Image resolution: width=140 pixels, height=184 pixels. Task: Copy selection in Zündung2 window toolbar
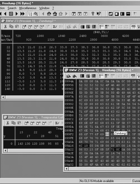(11, 27)
